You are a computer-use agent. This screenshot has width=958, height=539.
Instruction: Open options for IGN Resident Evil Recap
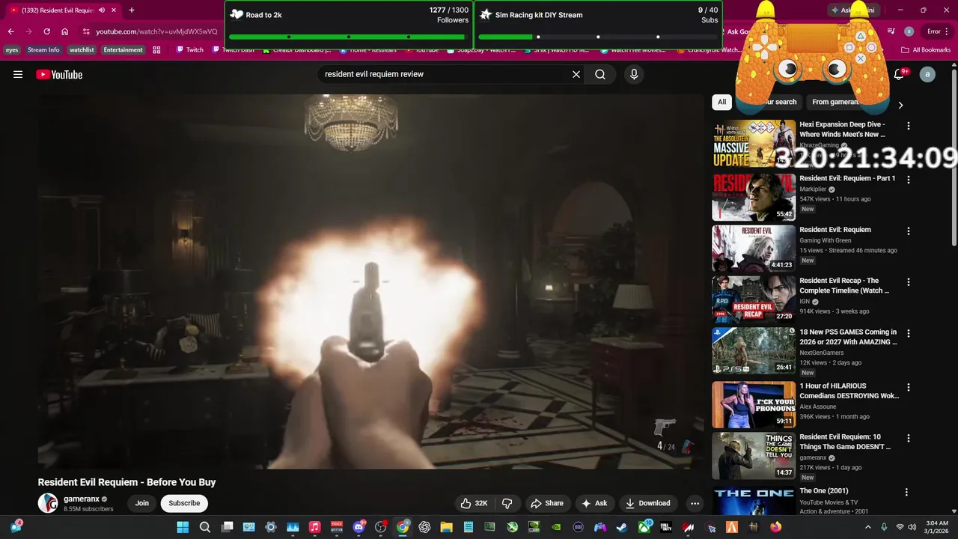tap(909, 282)
